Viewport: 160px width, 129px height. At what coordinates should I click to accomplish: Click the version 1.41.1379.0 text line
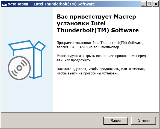[x=88, y=47]
